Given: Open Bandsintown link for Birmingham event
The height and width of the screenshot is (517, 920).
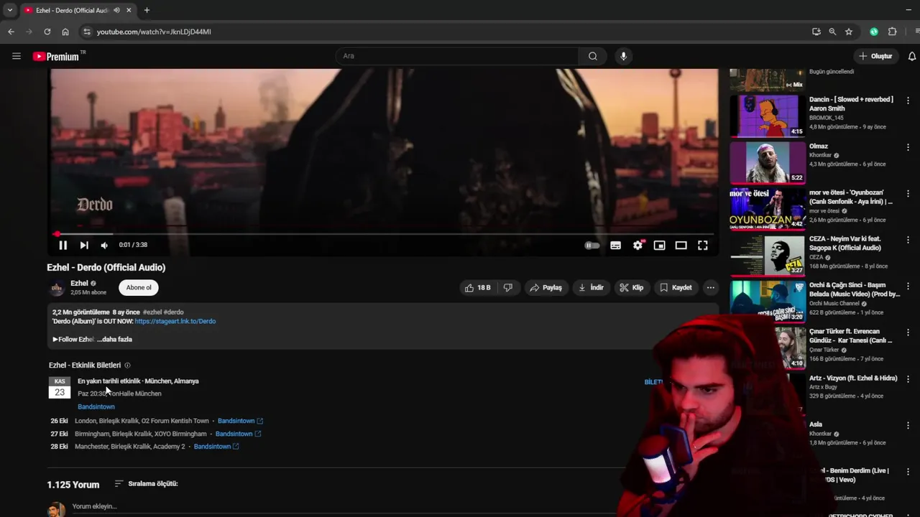Looking at the screenshot, I should coord(238,434).
